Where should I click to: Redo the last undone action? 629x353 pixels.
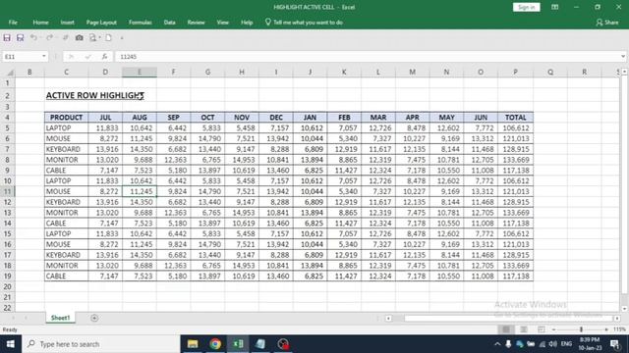pos(49,38)
